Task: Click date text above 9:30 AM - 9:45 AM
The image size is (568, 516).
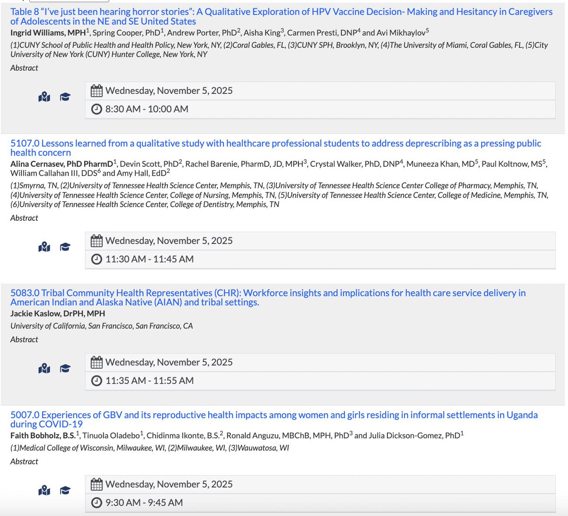Action: pos(169,484)
